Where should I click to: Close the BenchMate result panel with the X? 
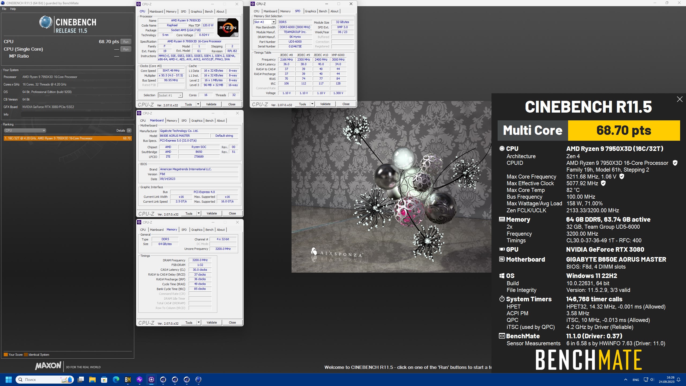click(x=680, y=99)
